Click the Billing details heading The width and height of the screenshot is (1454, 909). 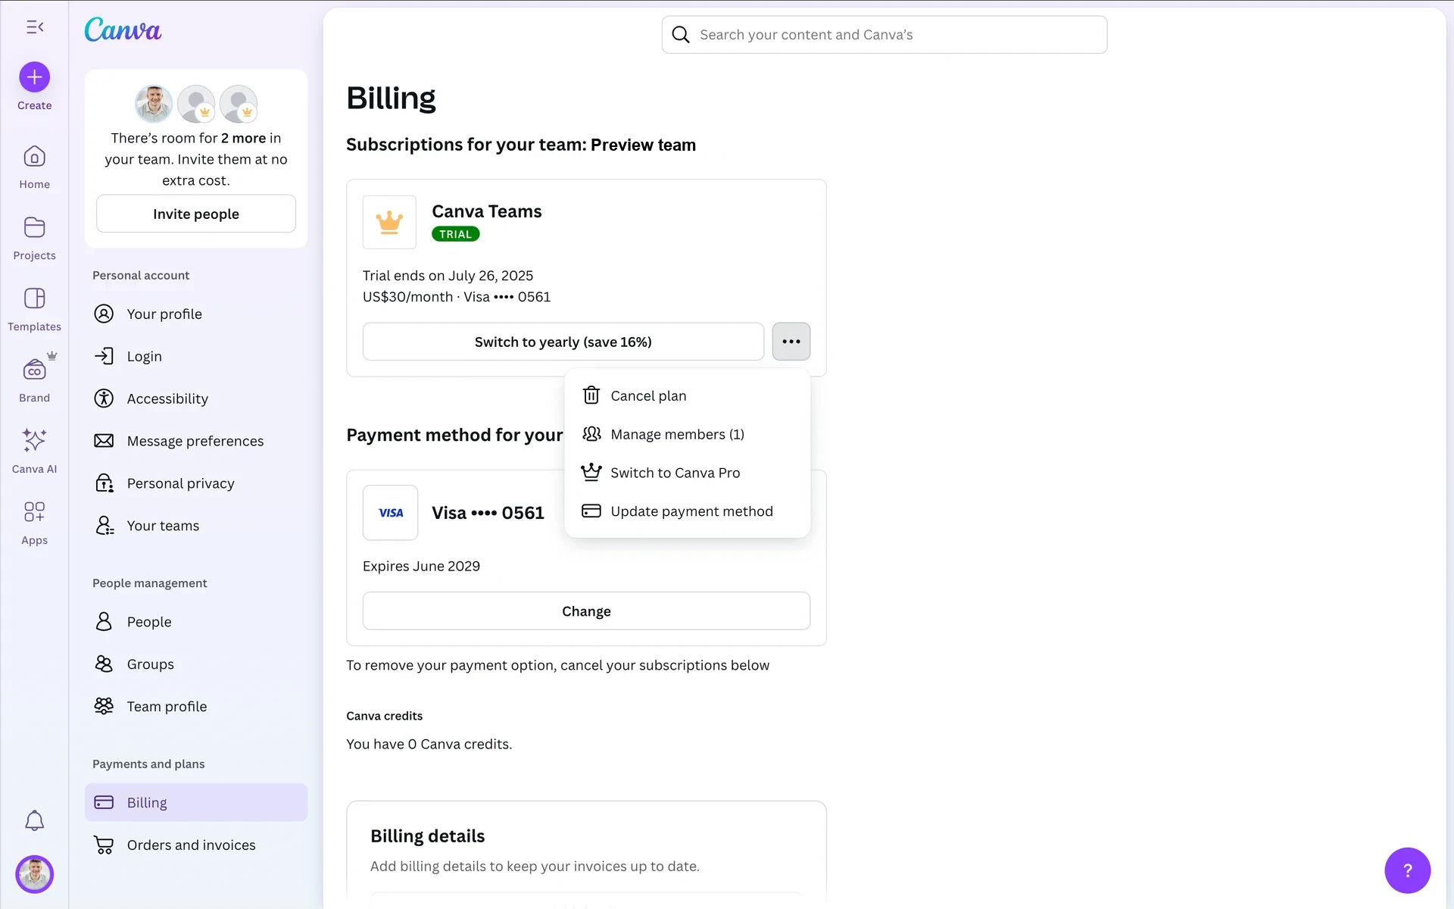tap(427, 836)
